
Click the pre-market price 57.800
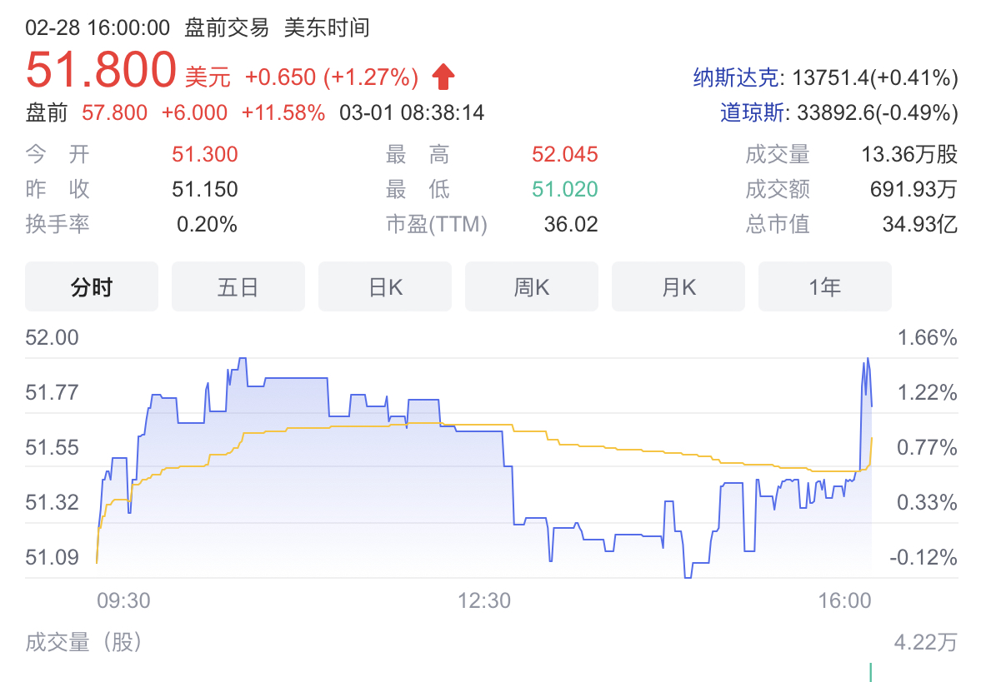pos(114,113)
